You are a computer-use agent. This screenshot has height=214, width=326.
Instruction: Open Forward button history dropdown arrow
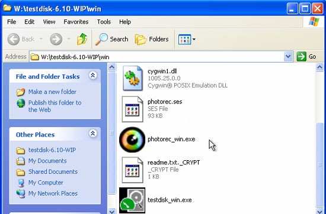(x=69, y=39)
